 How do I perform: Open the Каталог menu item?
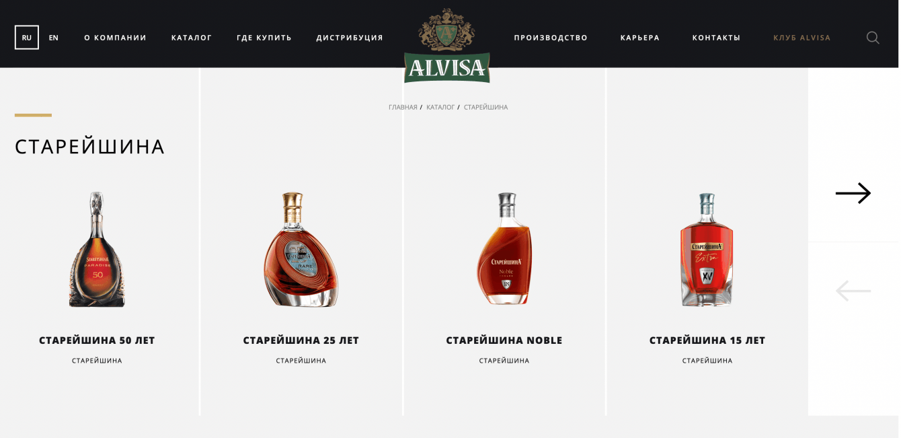point(192,38)
